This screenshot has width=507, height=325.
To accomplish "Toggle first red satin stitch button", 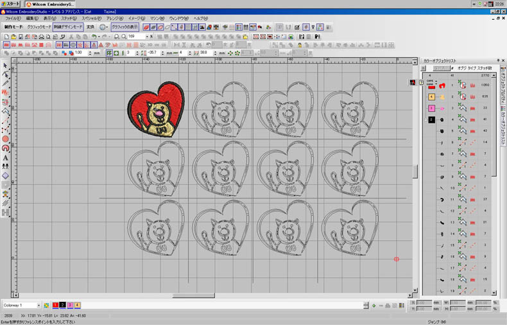I will (x=6, y=45).
